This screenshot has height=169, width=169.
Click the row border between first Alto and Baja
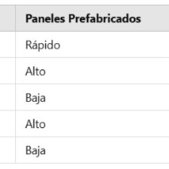(x=92, y=84)
